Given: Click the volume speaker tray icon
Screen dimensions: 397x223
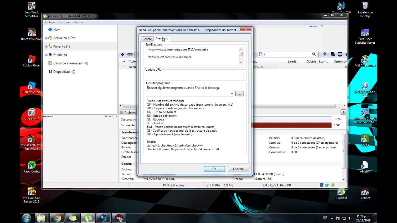Looking at the screenshot, I should coord(350,218).
